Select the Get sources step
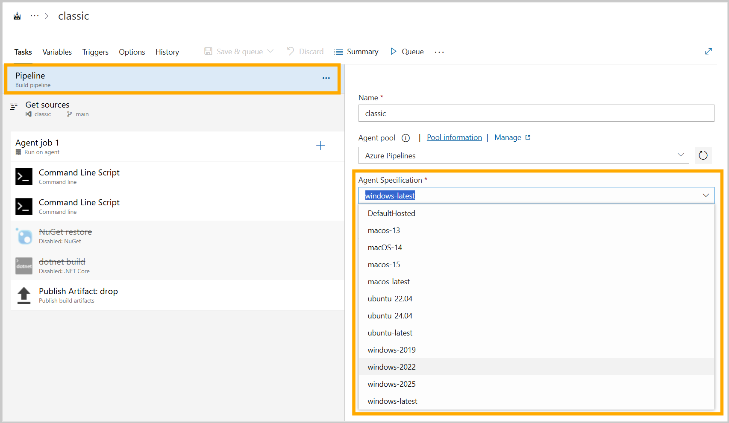729x423 pixels. pyautogui.click(x=47, y=109)
